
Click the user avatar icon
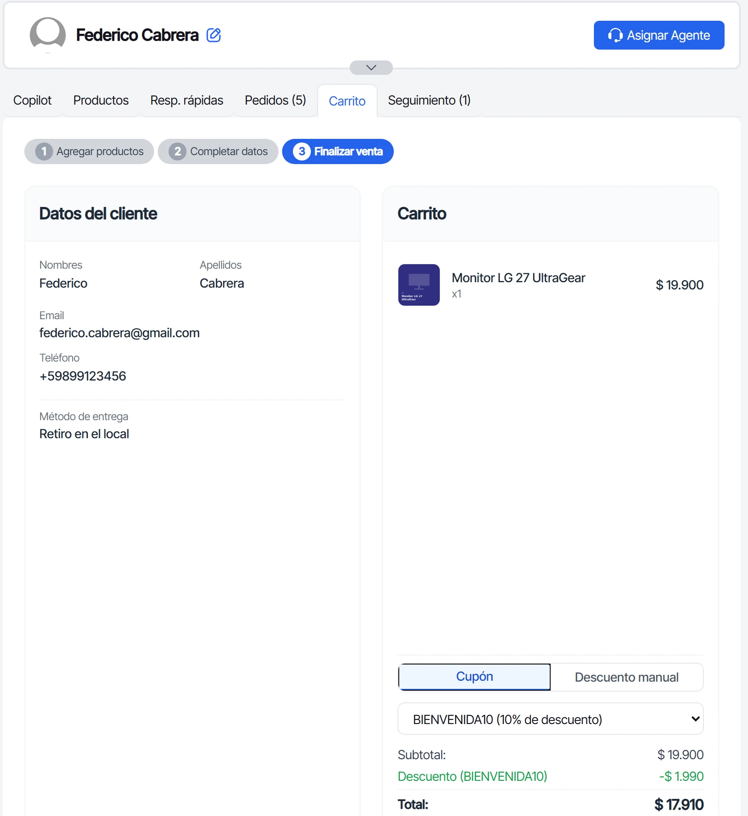tap(48, 35)
